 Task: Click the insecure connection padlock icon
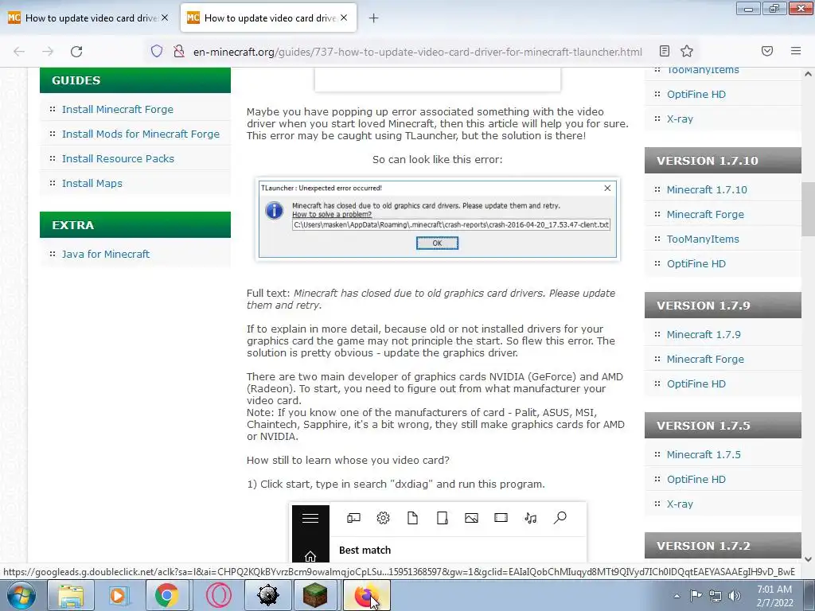point(179,51)
